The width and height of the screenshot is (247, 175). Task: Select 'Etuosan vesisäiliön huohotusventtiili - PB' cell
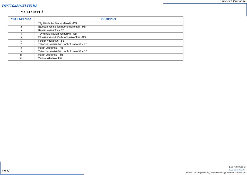coord(109,27)
